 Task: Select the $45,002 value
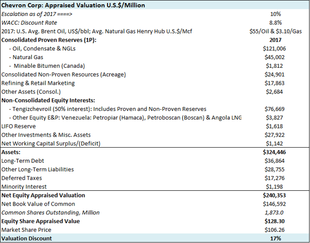pos(275,57)
